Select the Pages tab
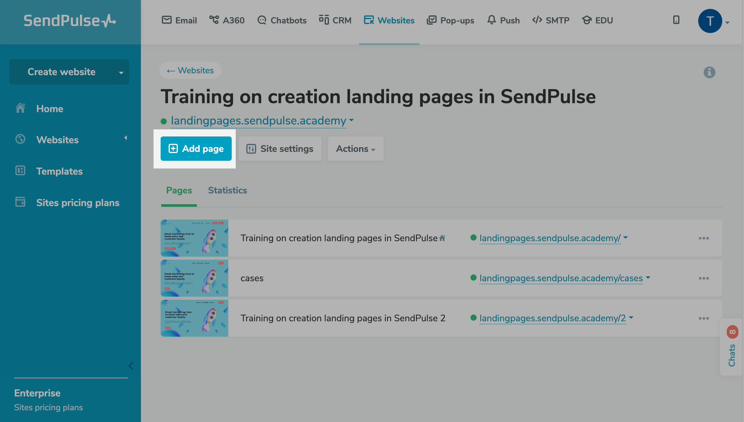This screenshot has width=744, height=422. [179, 190]
